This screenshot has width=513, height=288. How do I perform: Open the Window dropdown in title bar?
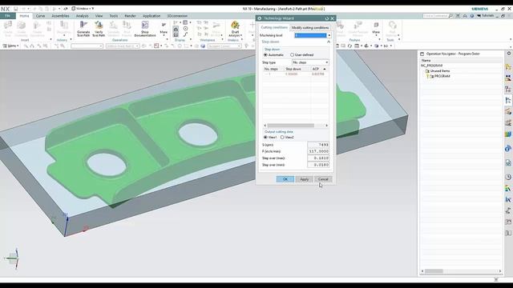click(x=83, y=9)
